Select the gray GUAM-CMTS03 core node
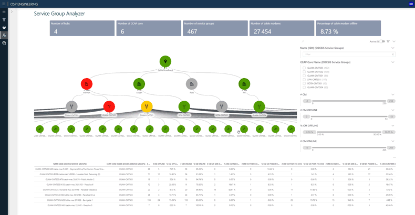The height and width of the screenshot is (215, 415). [72, 106]
